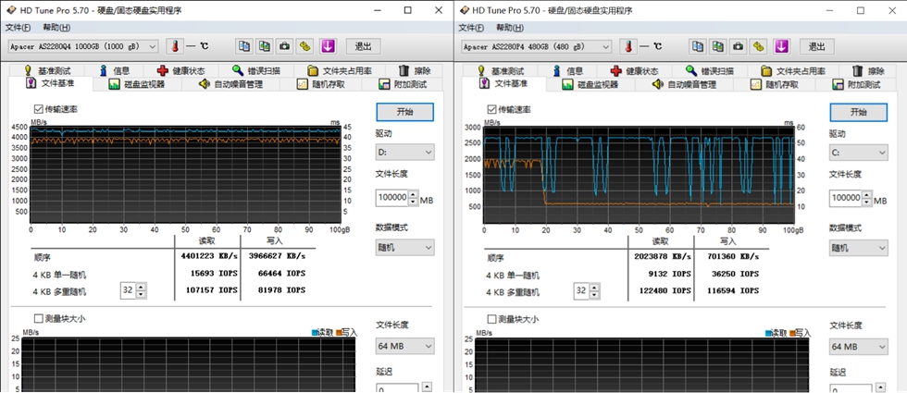
Task: Open 数据模式 随机 dropdown in right window
Action: [859, 248]
